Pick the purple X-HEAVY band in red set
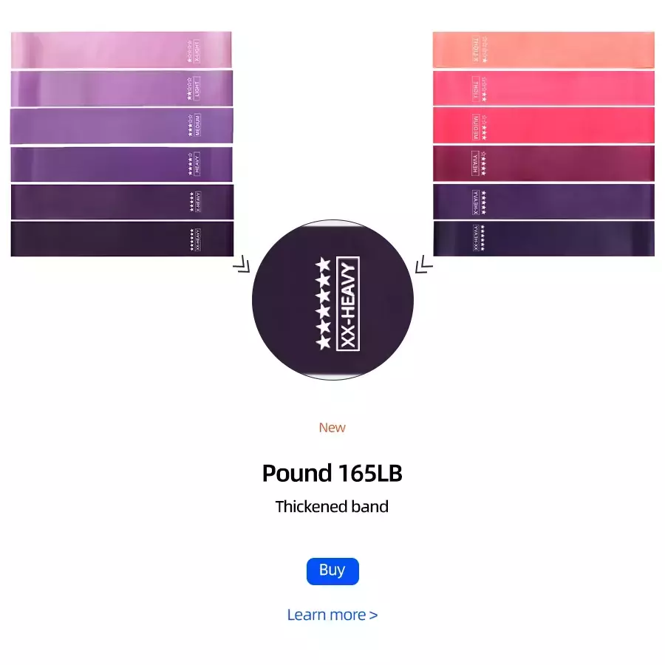 (544, 202)
